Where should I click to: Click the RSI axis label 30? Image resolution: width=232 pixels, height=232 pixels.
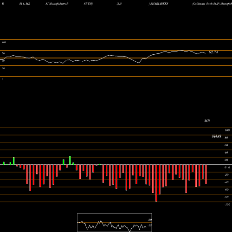pos(3,68)
